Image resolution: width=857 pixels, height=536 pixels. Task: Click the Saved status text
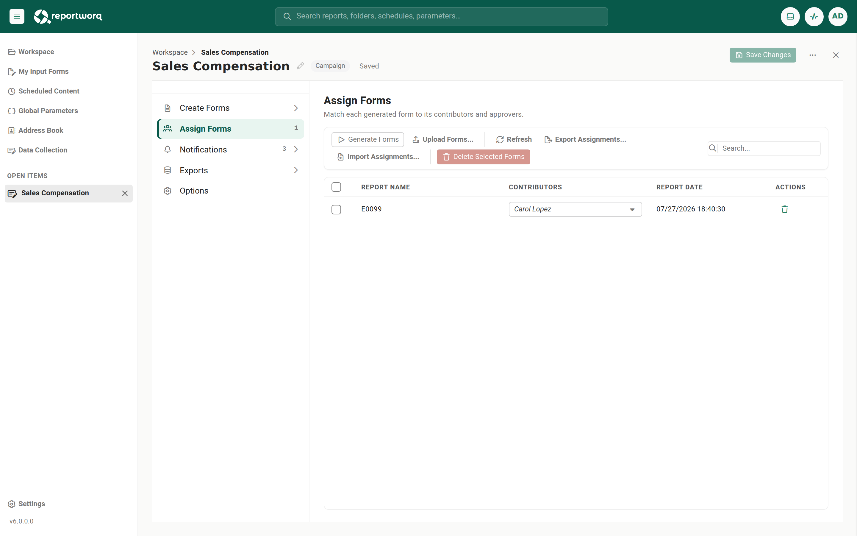pos(369,66)
